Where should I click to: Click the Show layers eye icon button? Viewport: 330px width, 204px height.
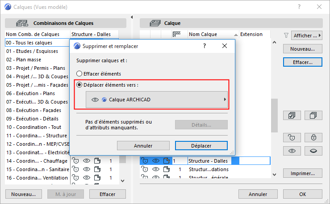click(x=292, y=151)
